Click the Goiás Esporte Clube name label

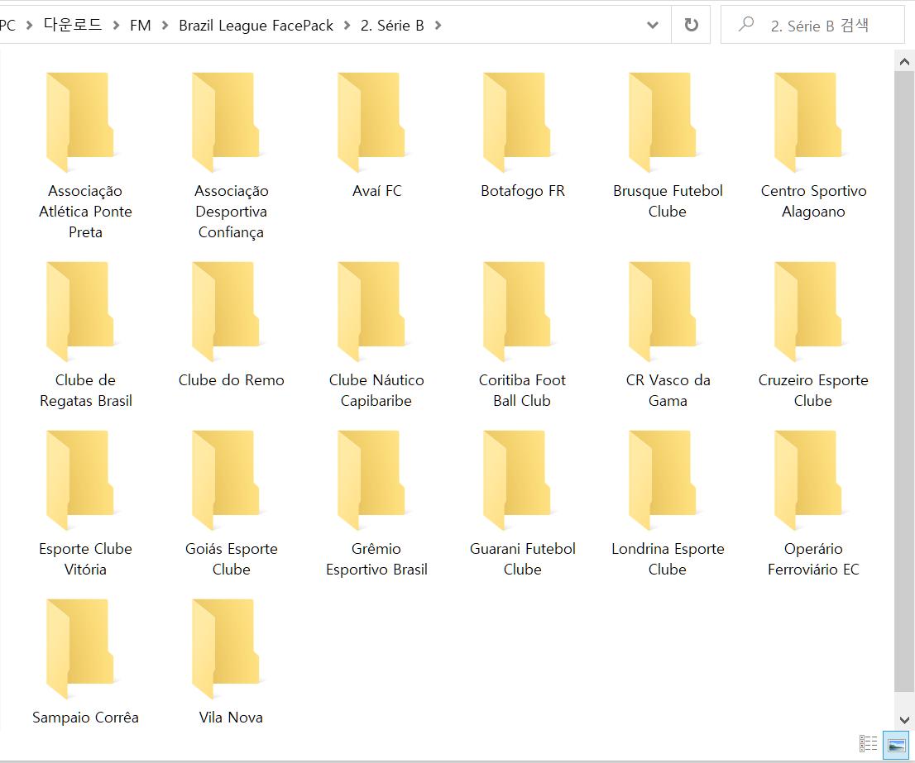[231, 559]
